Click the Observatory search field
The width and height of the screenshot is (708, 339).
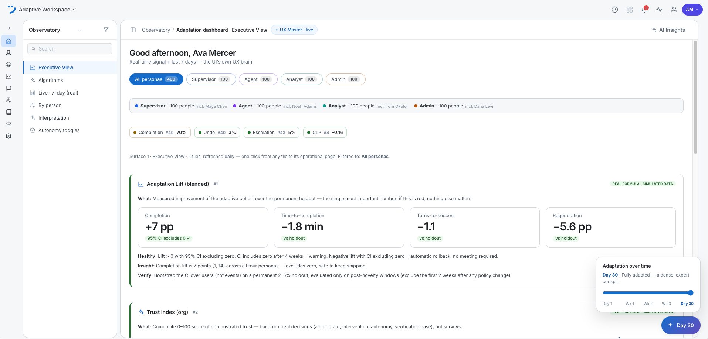(x=70, y=49)
